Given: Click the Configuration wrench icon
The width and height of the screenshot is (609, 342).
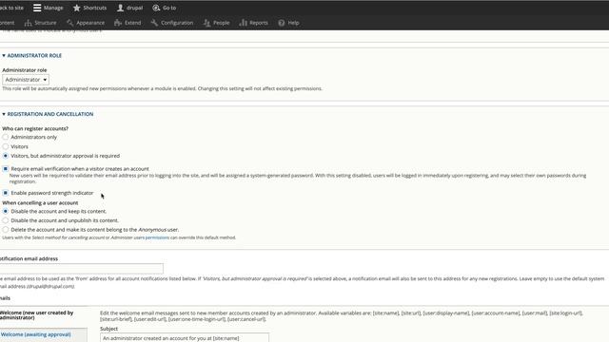Looking at the screenshot, I should pyautogui.click(x=154, y=23).
